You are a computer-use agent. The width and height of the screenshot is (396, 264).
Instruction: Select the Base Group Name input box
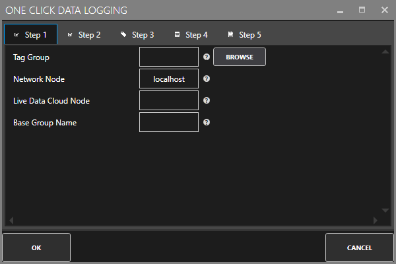click(169, 123)
